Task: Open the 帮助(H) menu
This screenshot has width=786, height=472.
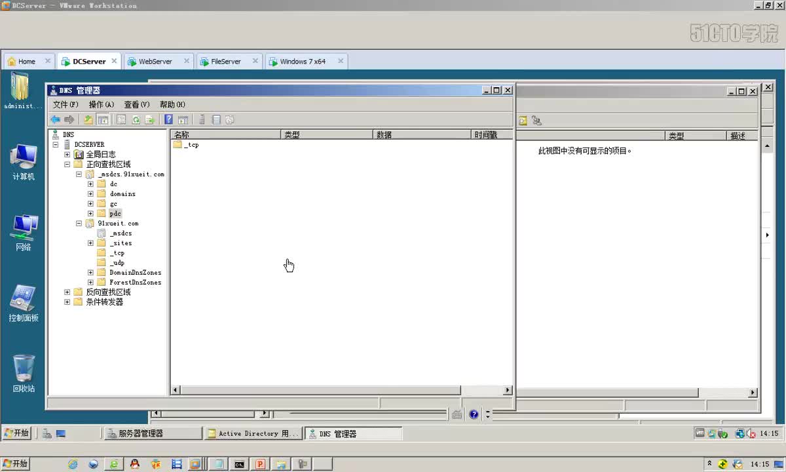Action: (172, 104)
